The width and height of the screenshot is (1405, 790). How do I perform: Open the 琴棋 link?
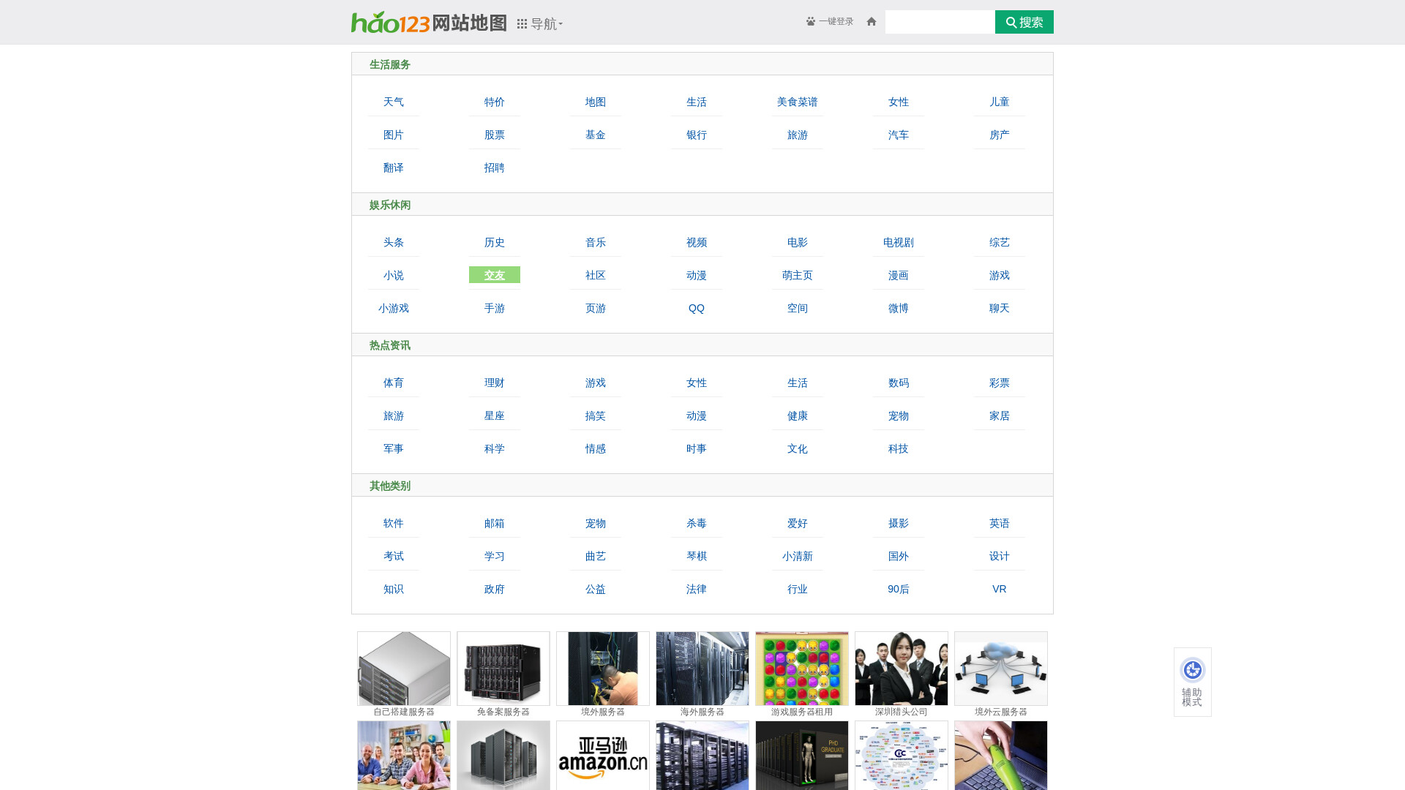pyautogui.click(x=697, y=556)
